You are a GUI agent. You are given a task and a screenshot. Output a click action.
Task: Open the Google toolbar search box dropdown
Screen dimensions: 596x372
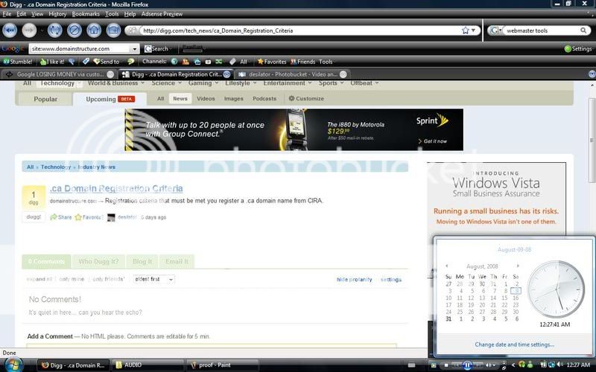pos(134,49)
